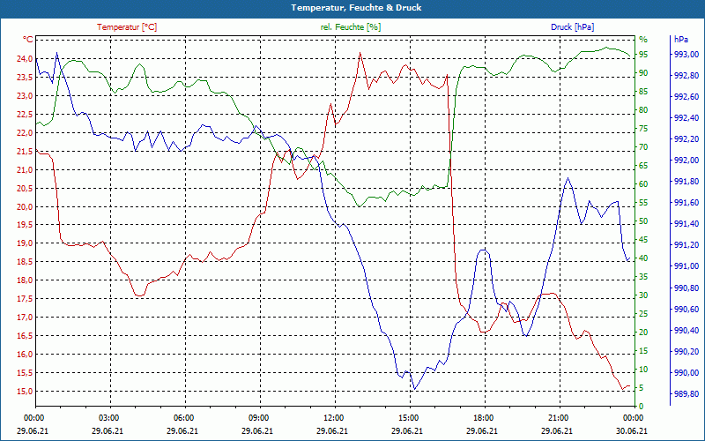Click temperature axis value 17,5
705x441 pixels.
click(25, 299)
